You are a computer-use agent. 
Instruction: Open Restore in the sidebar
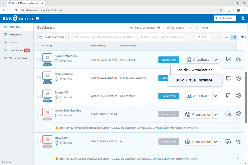pos(13,42)
